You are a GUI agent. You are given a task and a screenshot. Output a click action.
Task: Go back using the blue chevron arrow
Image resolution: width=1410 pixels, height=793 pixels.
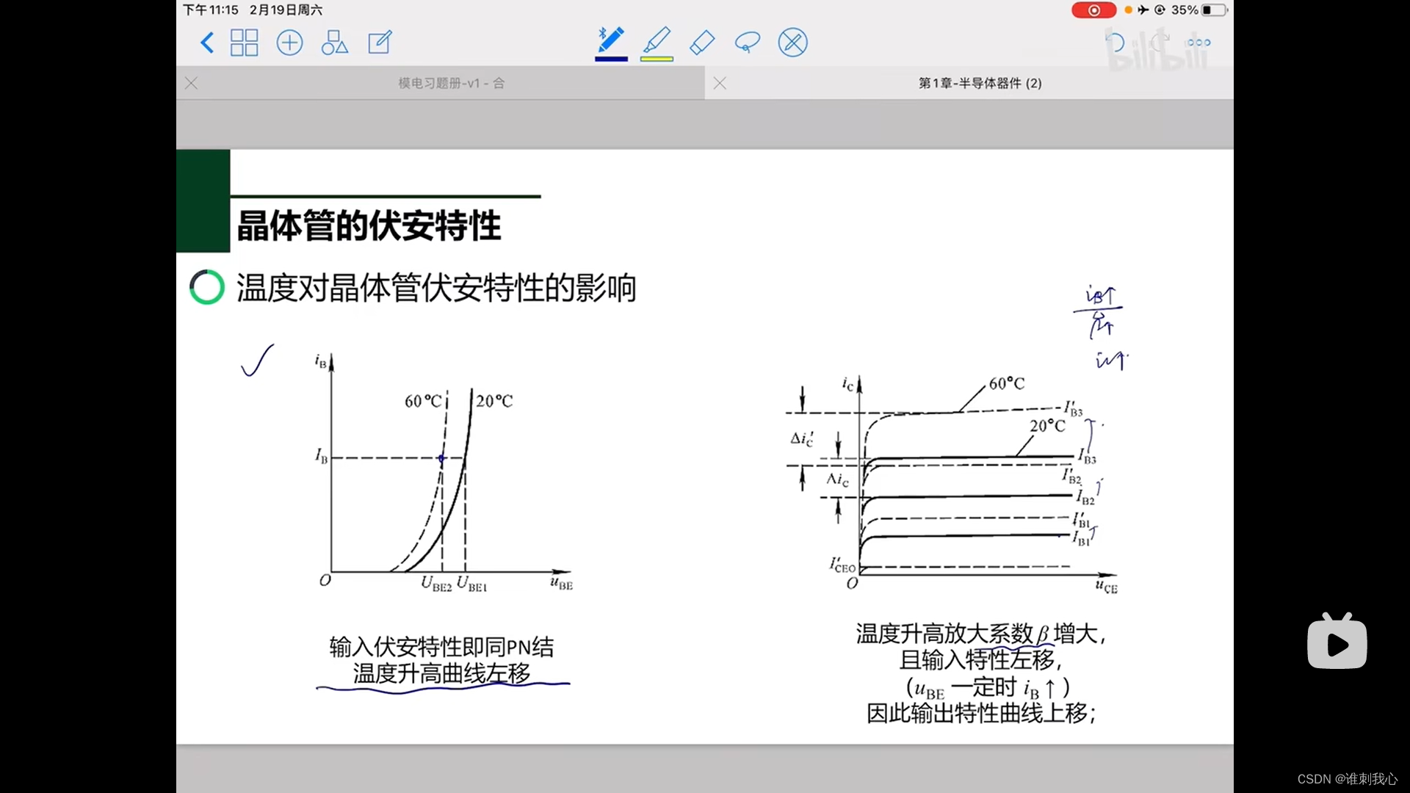(207, 43)
